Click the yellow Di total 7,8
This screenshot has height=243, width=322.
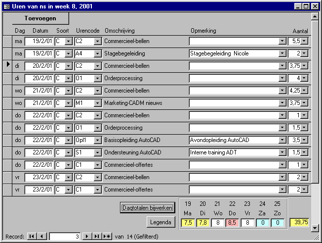[203, 223]
